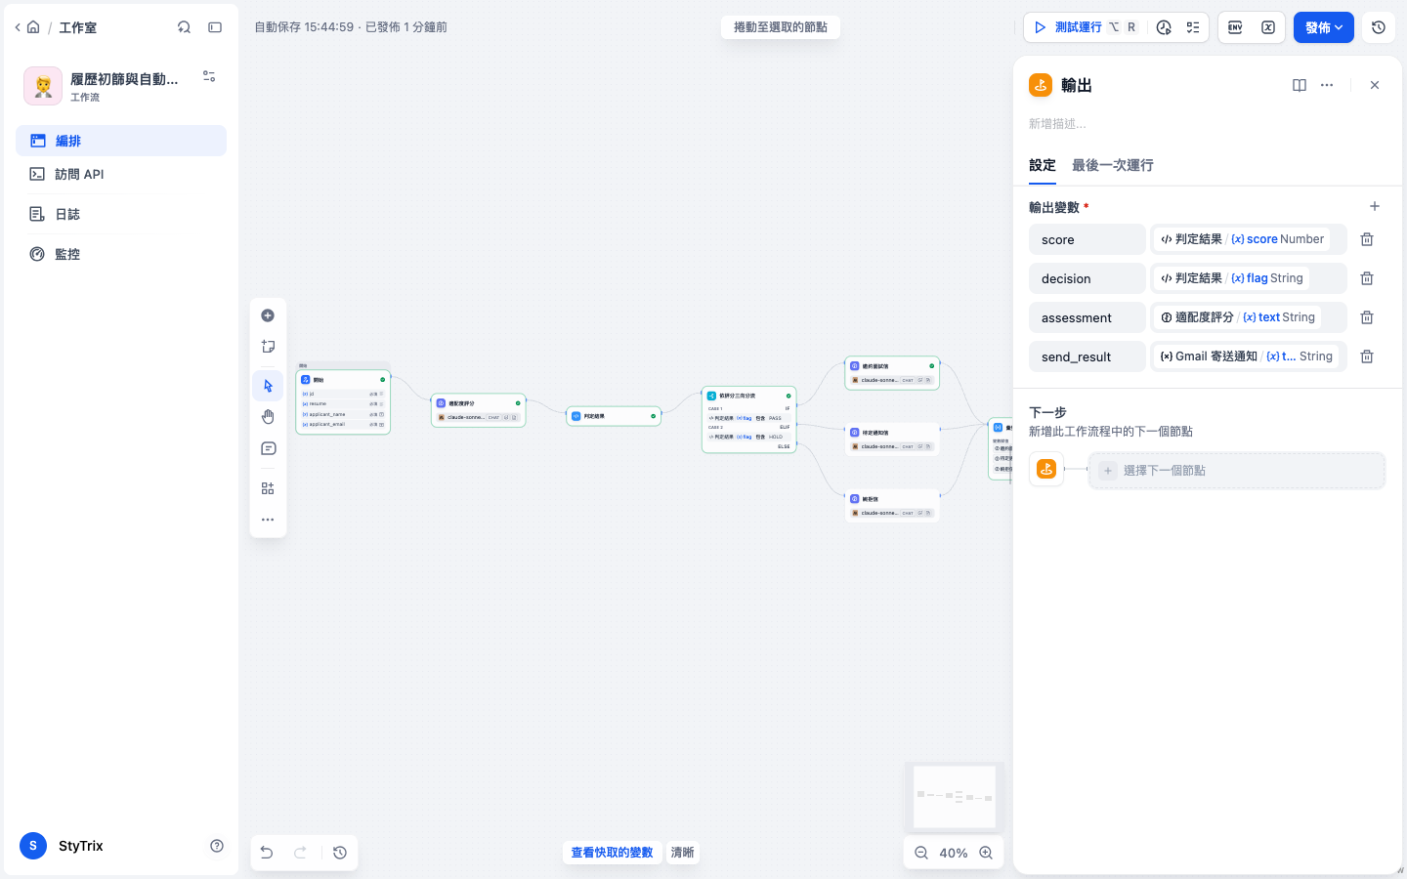This screenshot has width=1407, height=879.
Task: Click the score variable name field
Action: pos(1087,239)
